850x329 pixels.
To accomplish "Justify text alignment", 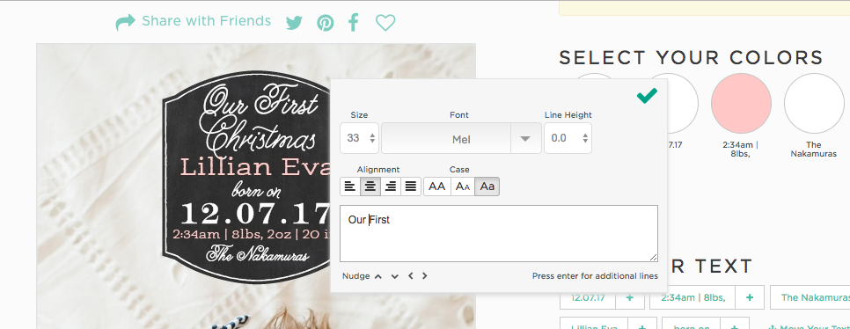I will coord(411,186).
